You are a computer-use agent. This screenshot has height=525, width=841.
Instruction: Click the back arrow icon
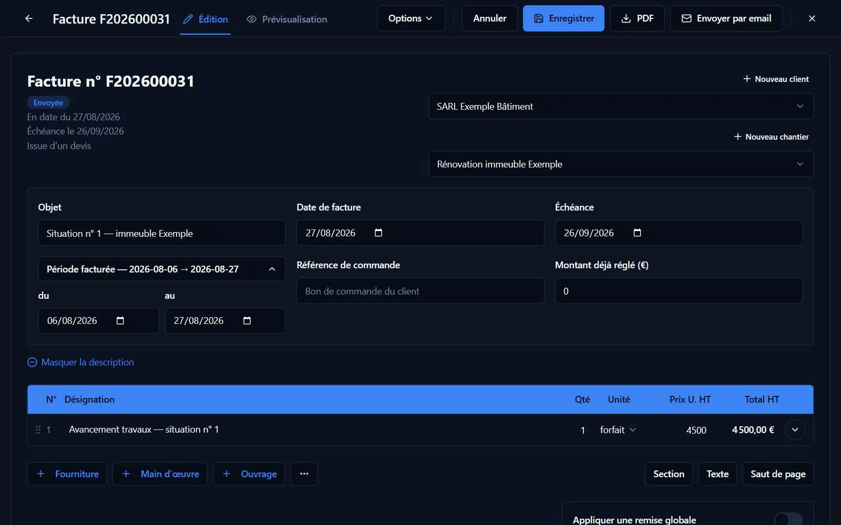coord(29,18)
